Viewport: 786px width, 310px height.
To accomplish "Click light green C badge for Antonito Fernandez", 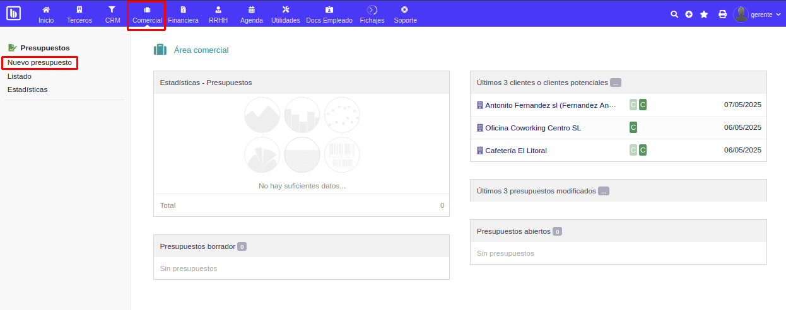I will [x=633, y=105].
